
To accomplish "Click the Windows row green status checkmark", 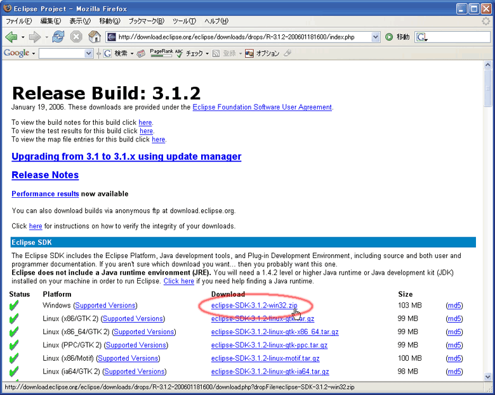I will click(x=13, y=306).
